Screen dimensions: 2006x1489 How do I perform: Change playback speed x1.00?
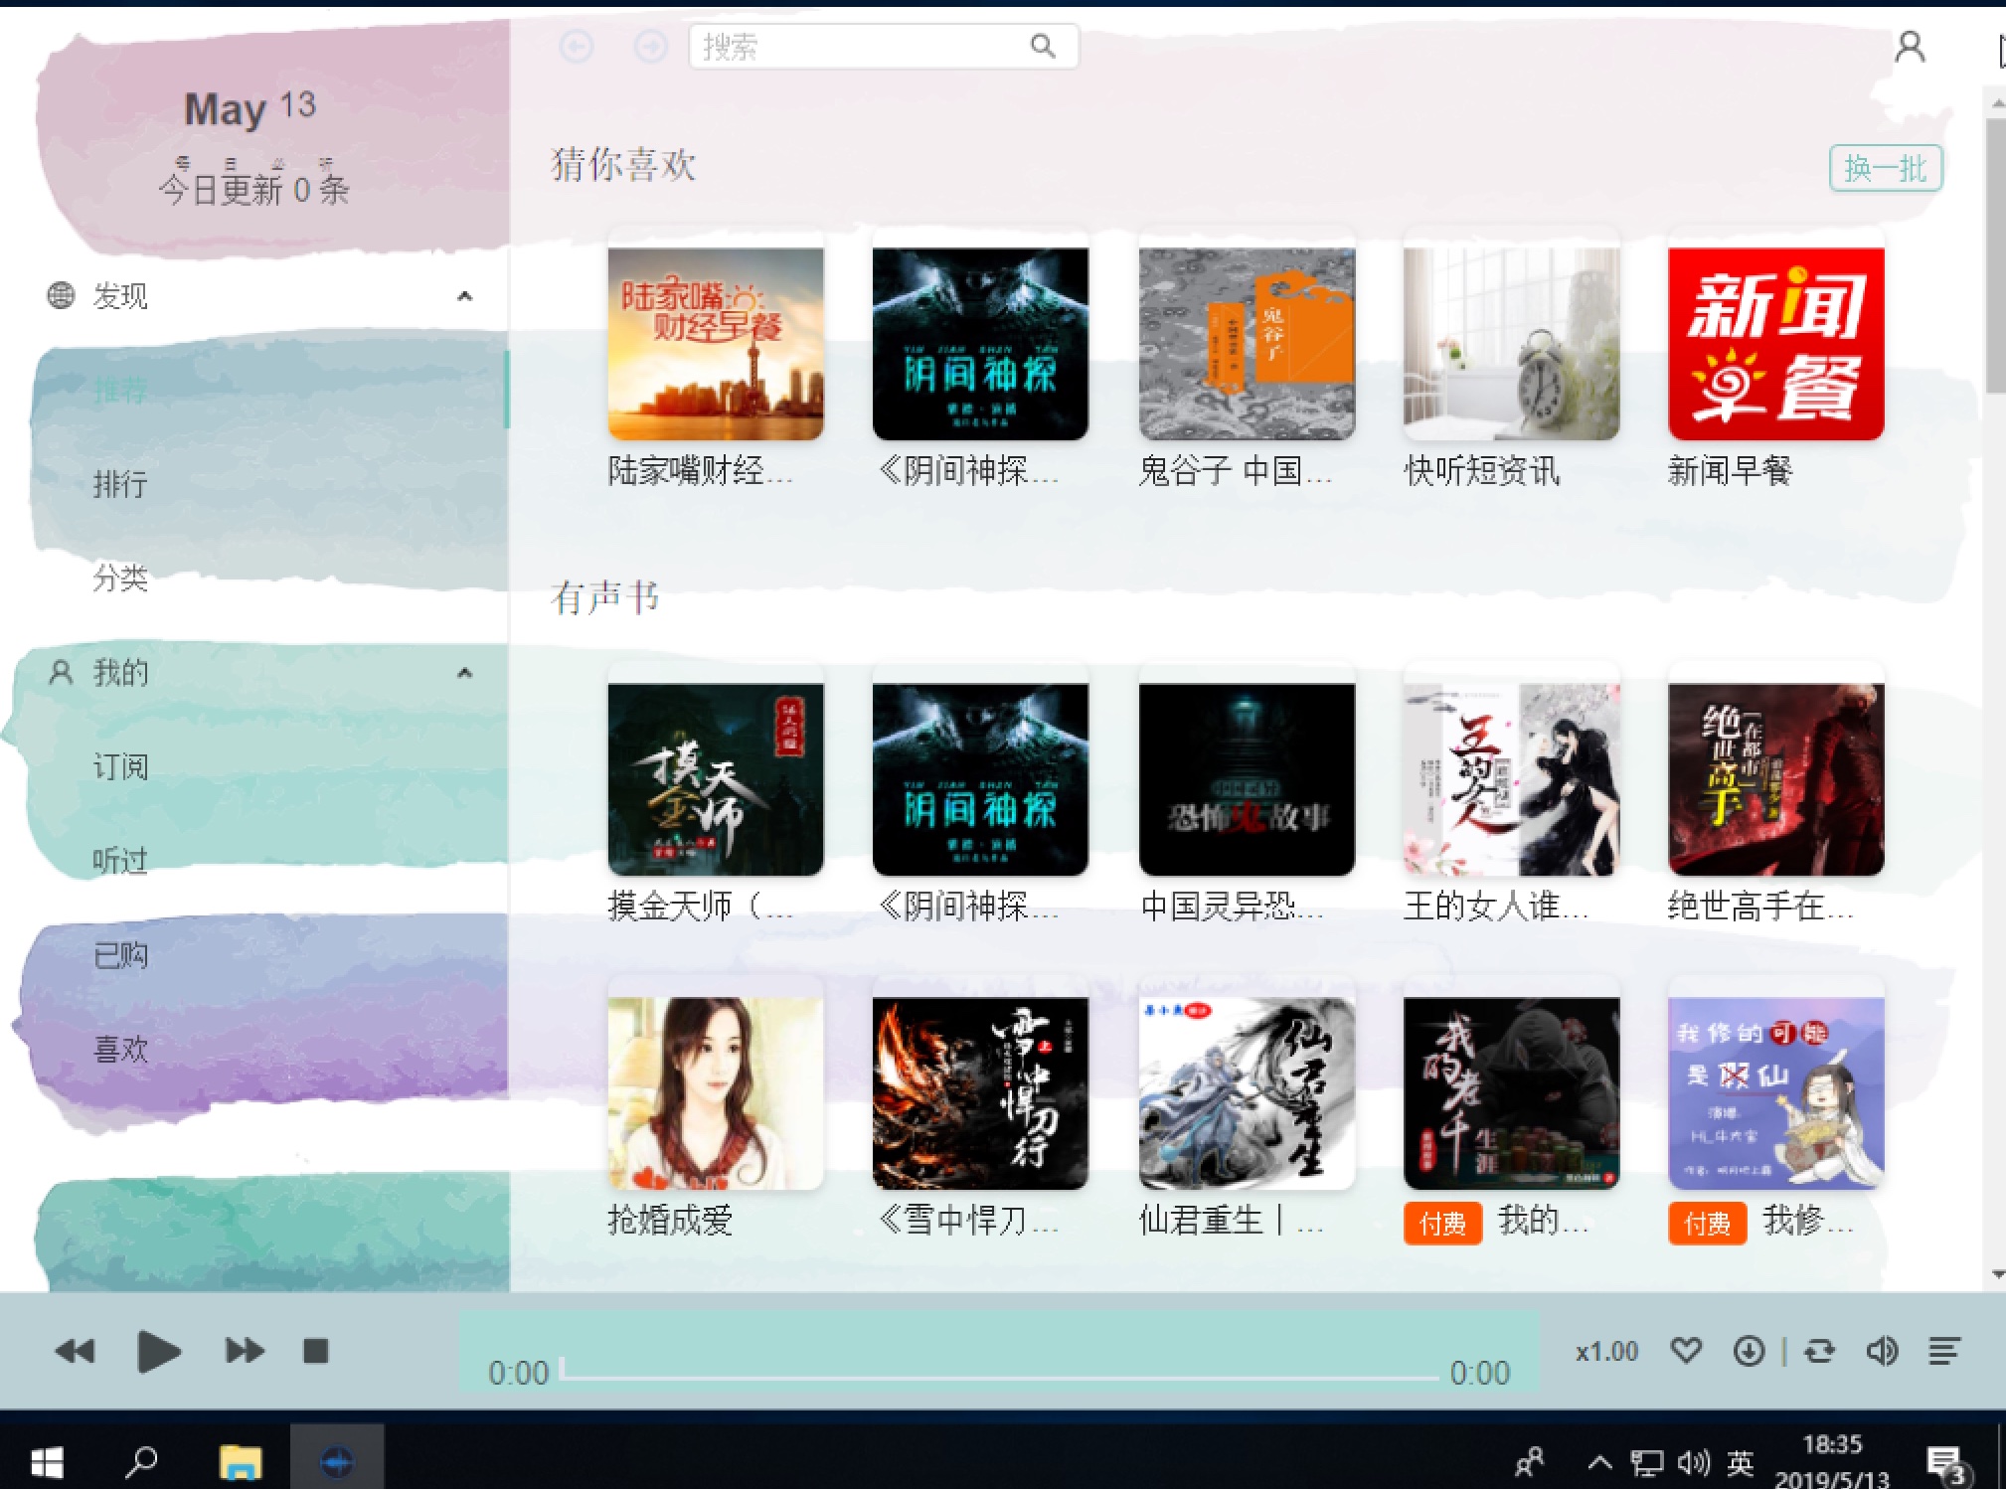click(1606, 1352)
